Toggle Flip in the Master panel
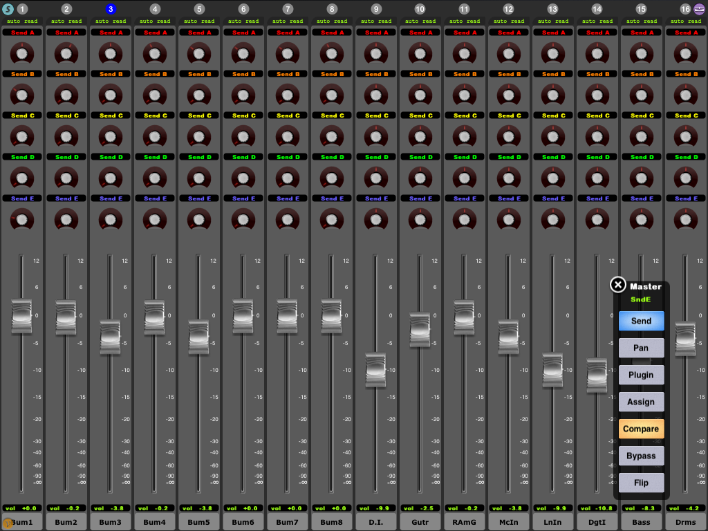Viewport: 708px width, 531px height. [641, 483]
